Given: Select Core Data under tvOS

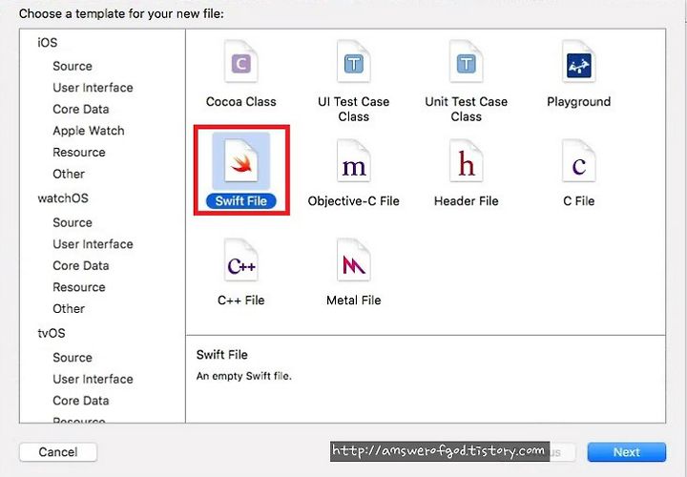Looking at the screenshot, I should click(80, 401).
